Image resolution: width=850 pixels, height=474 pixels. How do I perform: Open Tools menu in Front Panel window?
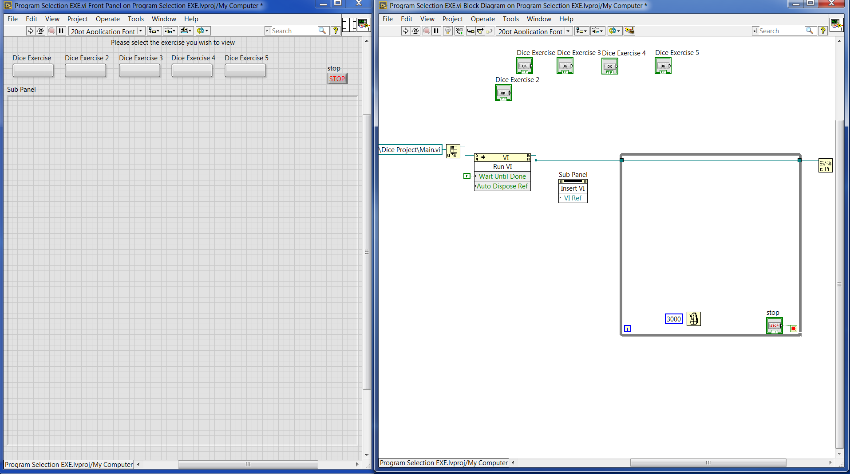[136, 19]
